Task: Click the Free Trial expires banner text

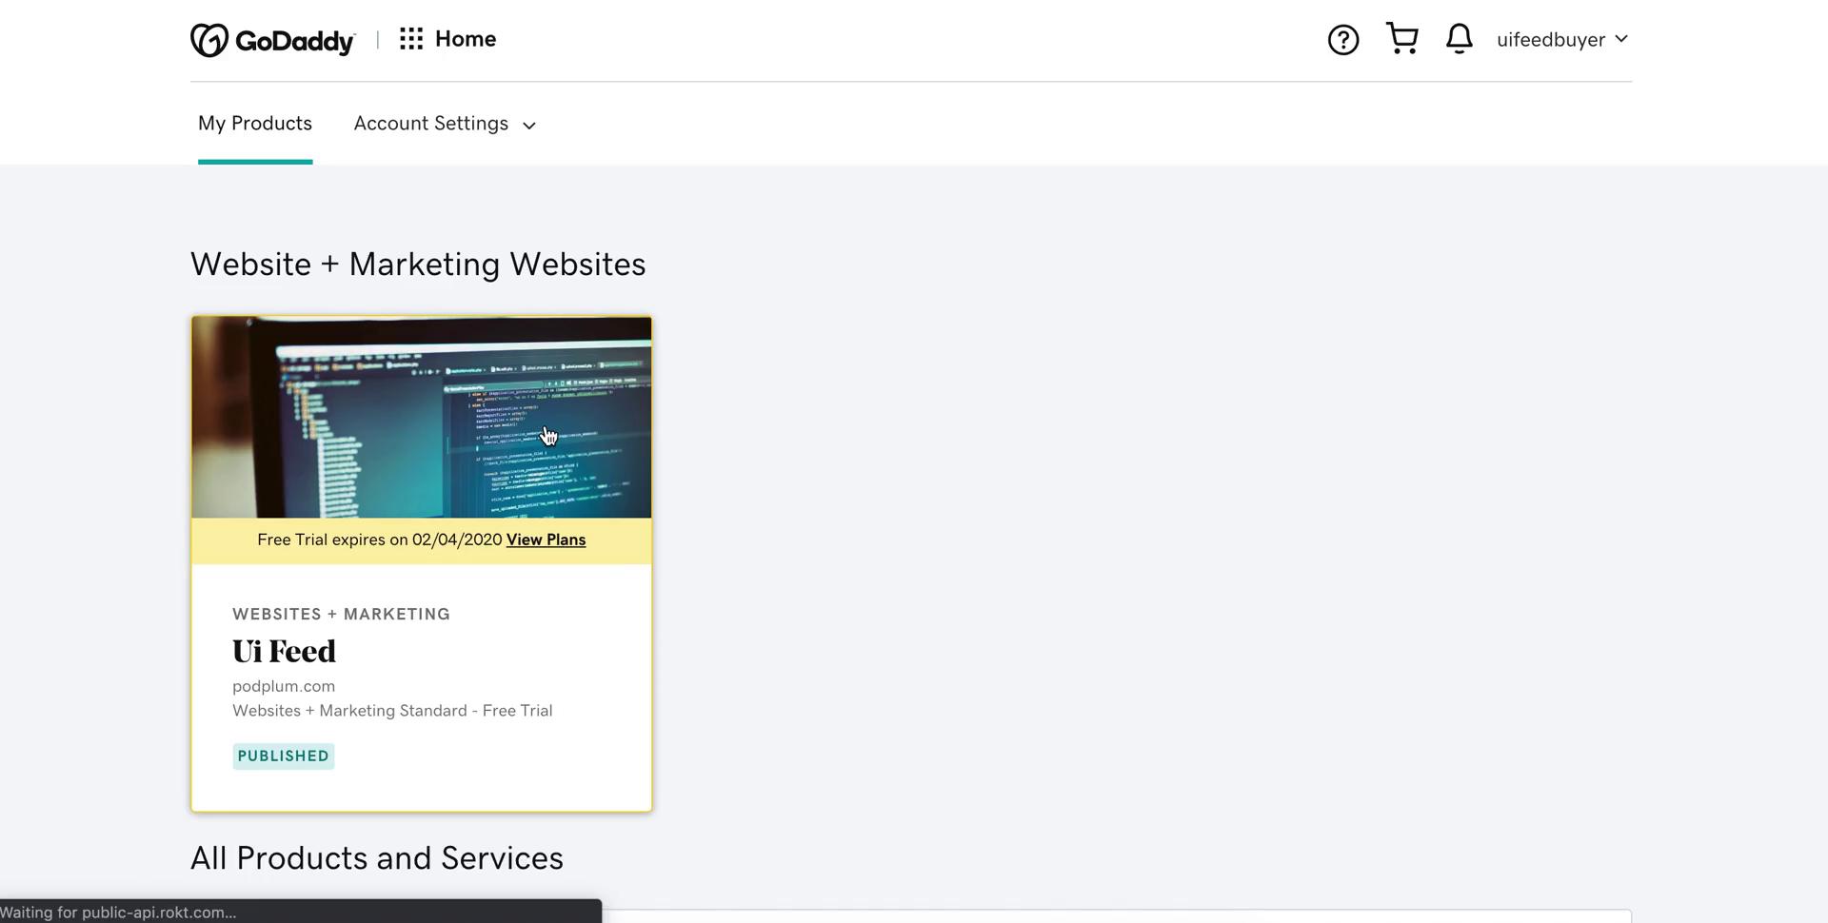Action: [x=379, y=540]
